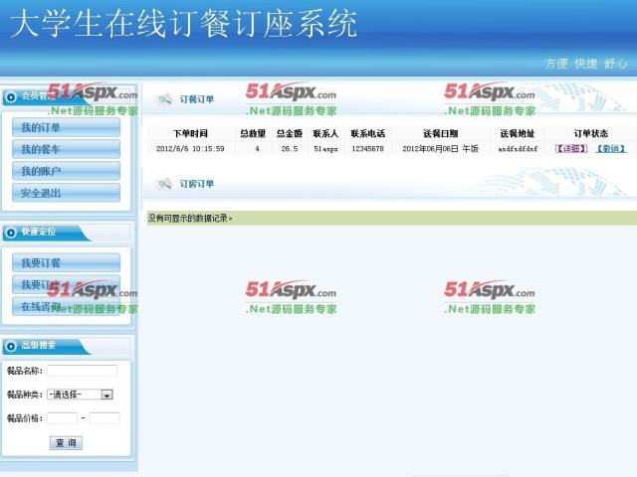The height and width of the screenshot is (477, 637).
Task: Focus the maximum 餐品价格 input box
Action: coord(104,418)
